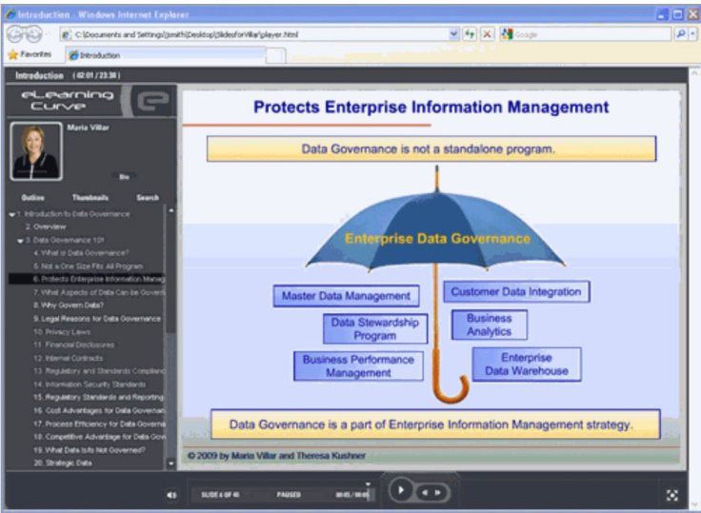Click the browser Back navigation button

tap(15, 34)
